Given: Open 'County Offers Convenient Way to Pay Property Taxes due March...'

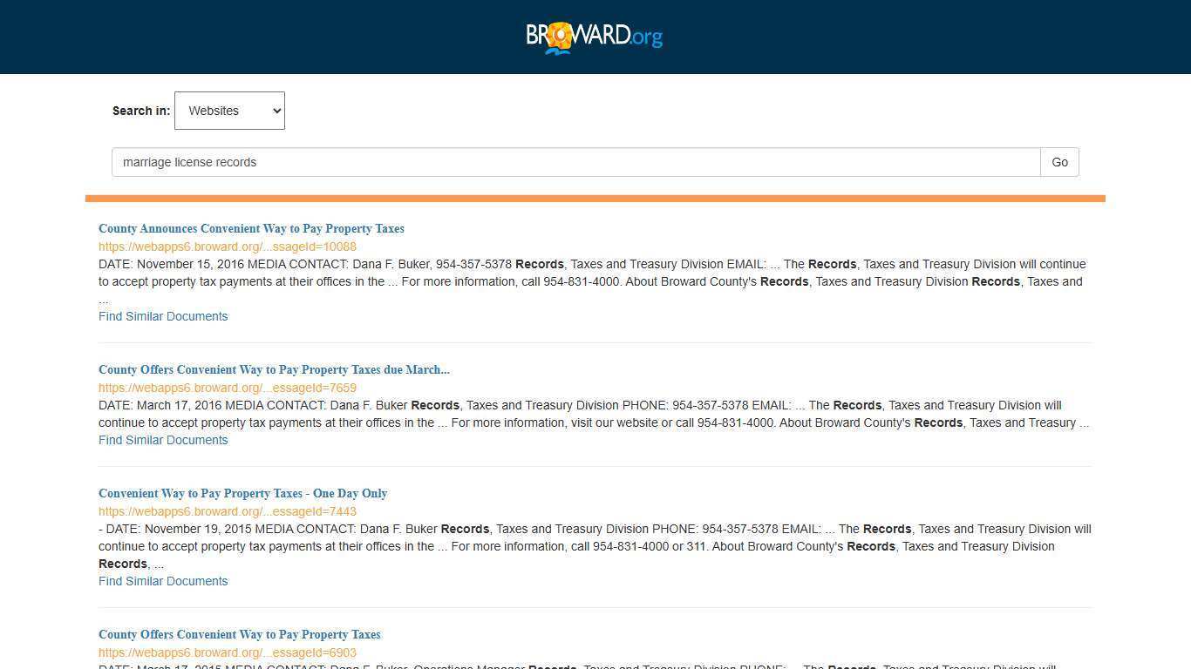Looking at the screenshot, I should (274, 369).
